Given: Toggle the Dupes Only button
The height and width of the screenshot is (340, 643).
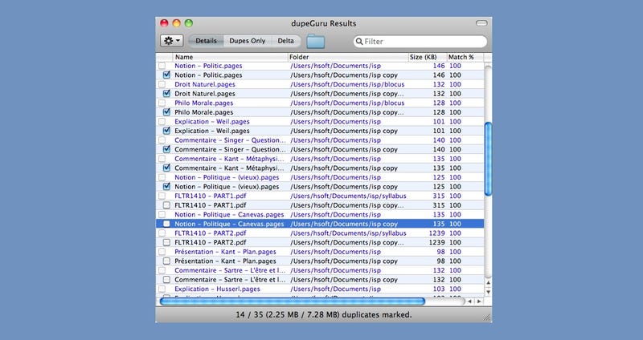Looking at the screenshot, I should pyautogui.click(x=248, y=41).
